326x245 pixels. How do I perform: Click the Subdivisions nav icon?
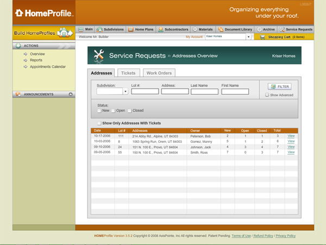coord(99,29)
